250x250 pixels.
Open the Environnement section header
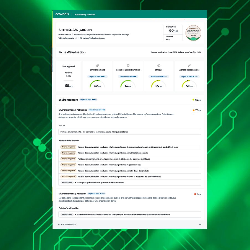point(68,100)
